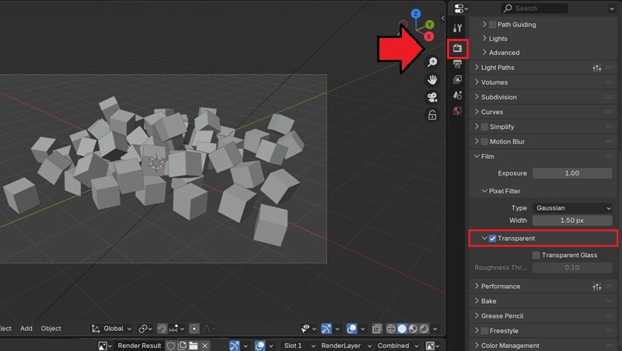Toggle proportional editing icon
This screenshot has height=351, width=622.
pyautogui.click(x=194, y=328)
